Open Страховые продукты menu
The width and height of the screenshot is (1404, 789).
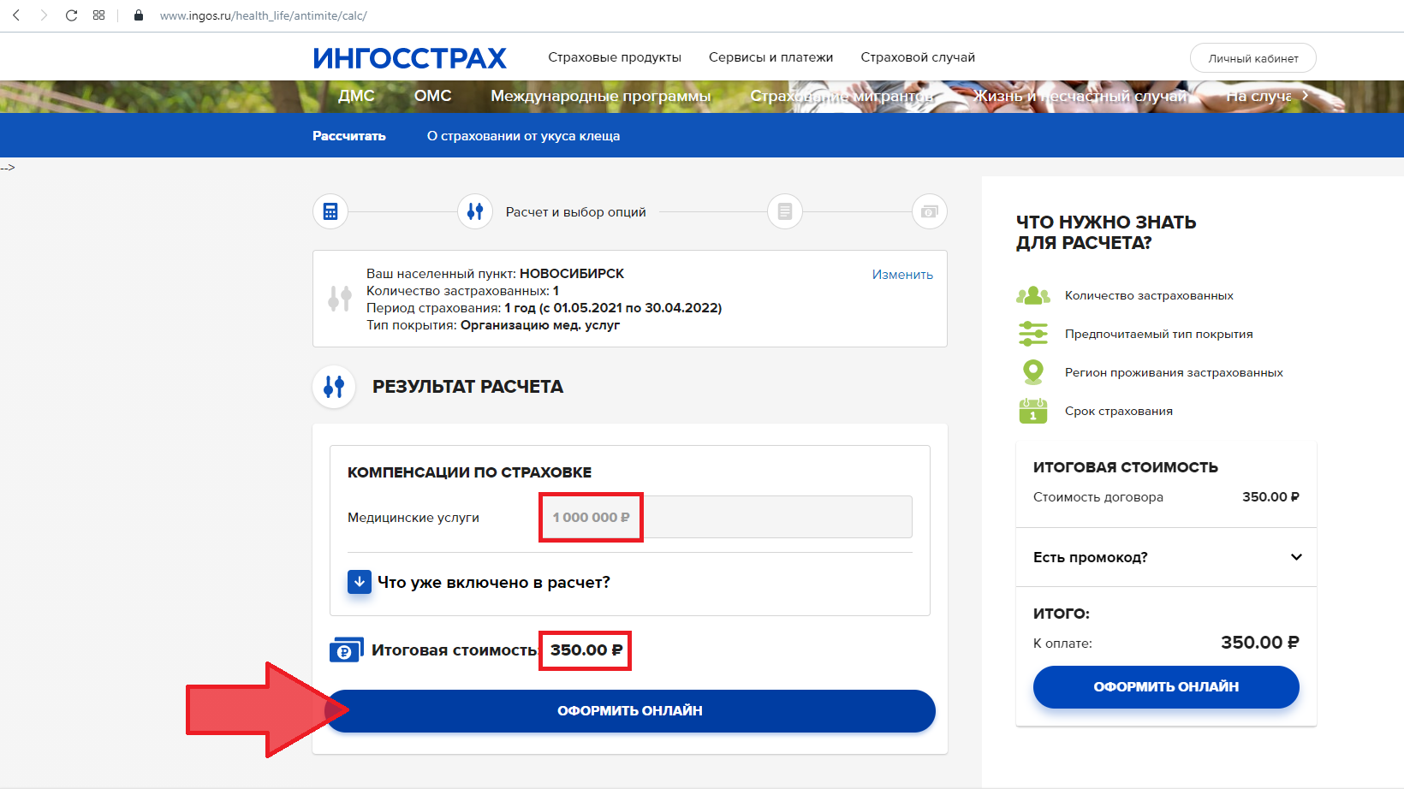615,57
